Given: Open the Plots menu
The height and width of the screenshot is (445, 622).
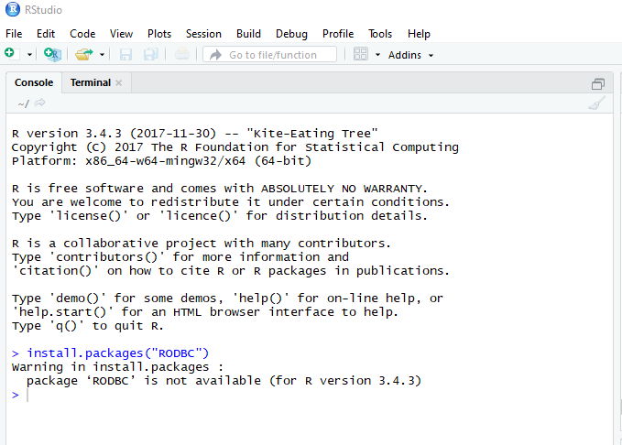Looking at the screenshot, I should click(159, 34).
